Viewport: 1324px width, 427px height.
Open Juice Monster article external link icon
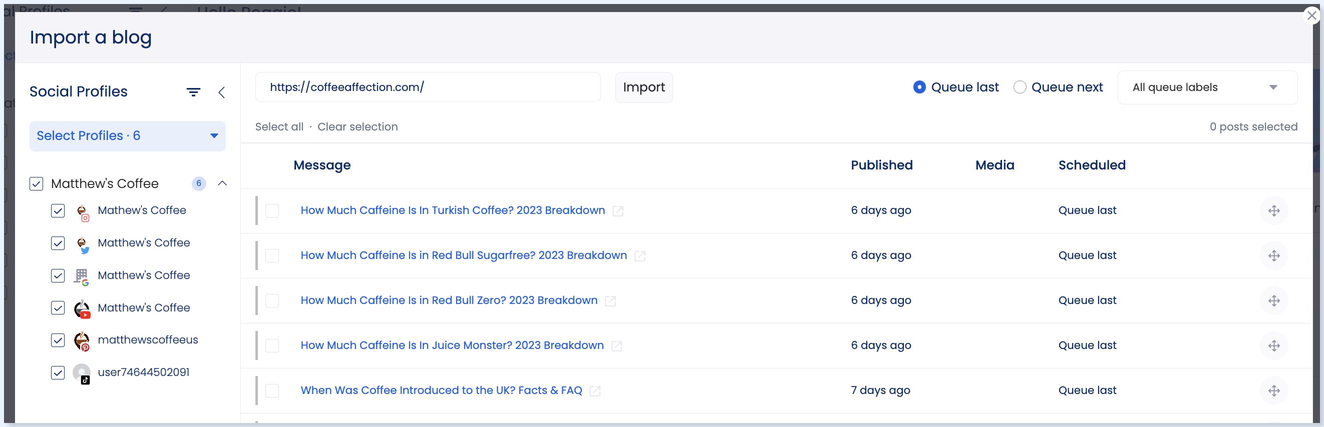617,346
